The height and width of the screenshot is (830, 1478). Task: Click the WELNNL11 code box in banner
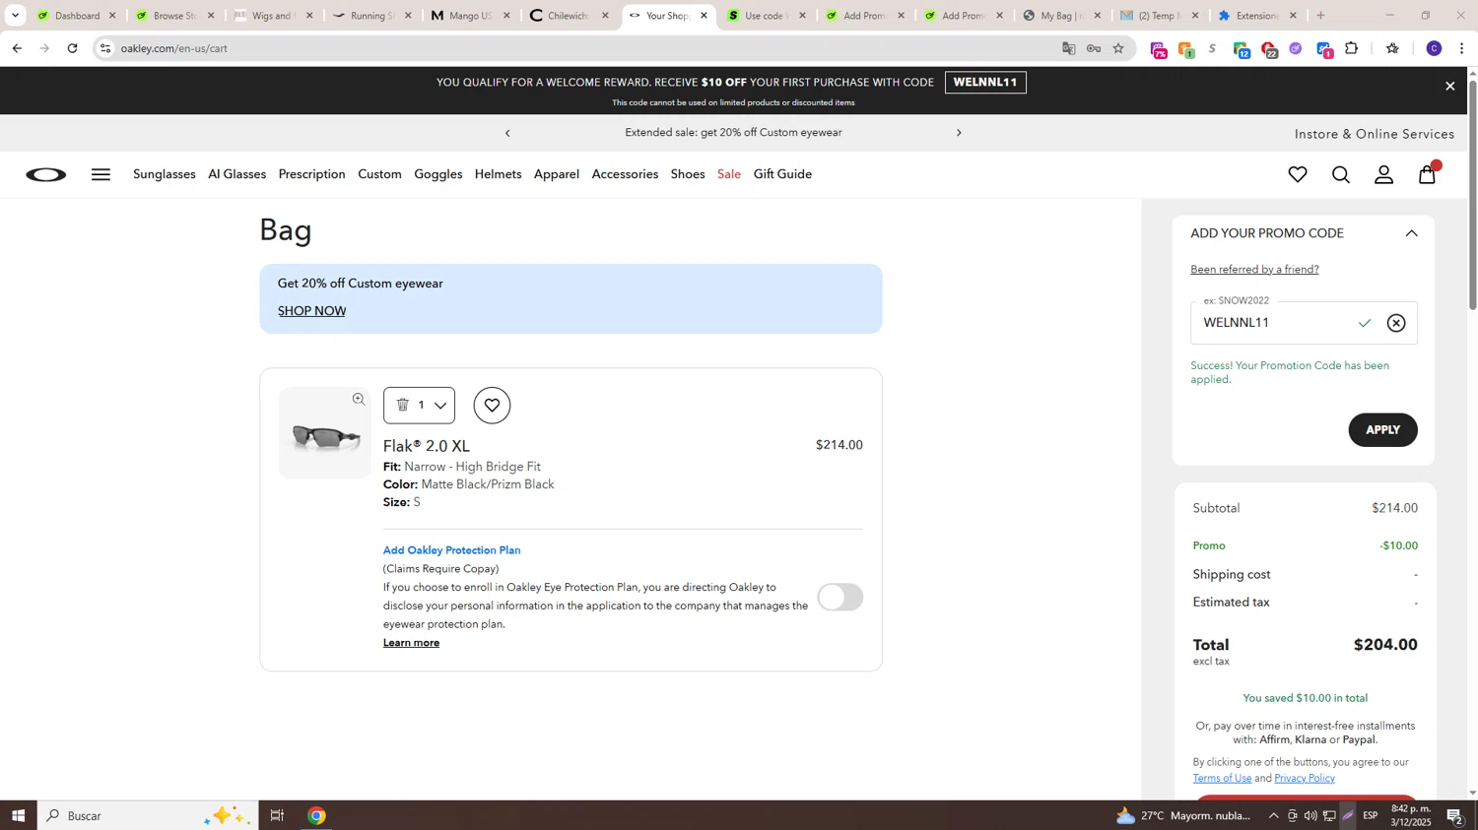pos(985,83)
